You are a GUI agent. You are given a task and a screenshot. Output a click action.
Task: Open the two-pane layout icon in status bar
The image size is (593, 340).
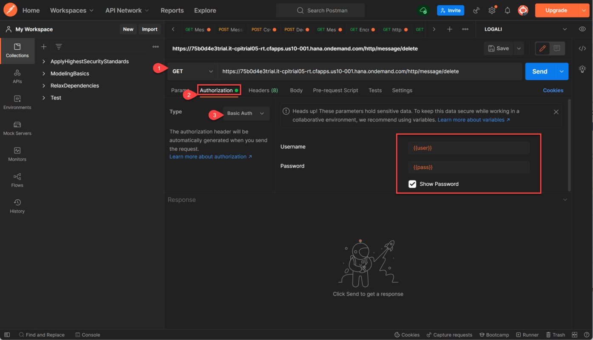click(x=575, y=335)
